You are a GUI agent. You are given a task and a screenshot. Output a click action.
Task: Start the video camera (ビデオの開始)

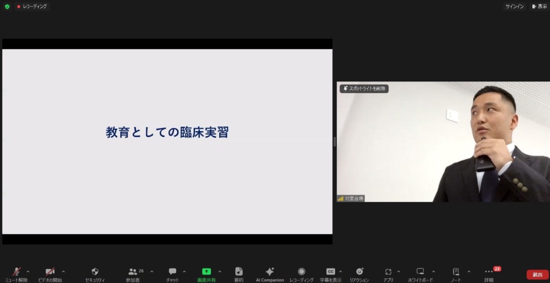pyautogui.click(x=50, y=272)
